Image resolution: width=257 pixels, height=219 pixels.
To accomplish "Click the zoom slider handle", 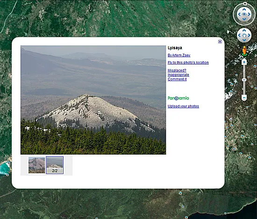I will click(244, 80).
